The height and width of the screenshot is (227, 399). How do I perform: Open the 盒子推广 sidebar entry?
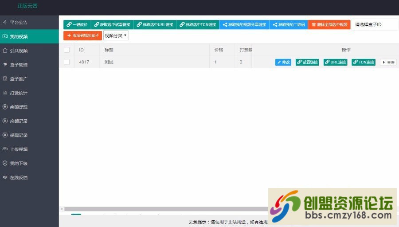pyautogui.click(x=29, y=79)
